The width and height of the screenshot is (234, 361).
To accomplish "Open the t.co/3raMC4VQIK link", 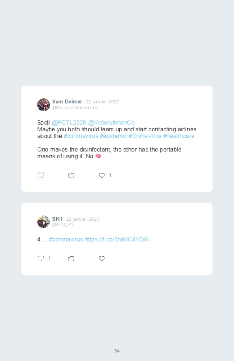I will tap(117, 240).
